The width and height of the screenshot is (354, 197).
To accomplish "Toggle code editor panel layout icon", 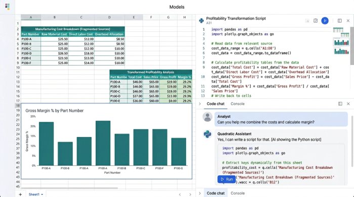I will coord(339,21).
